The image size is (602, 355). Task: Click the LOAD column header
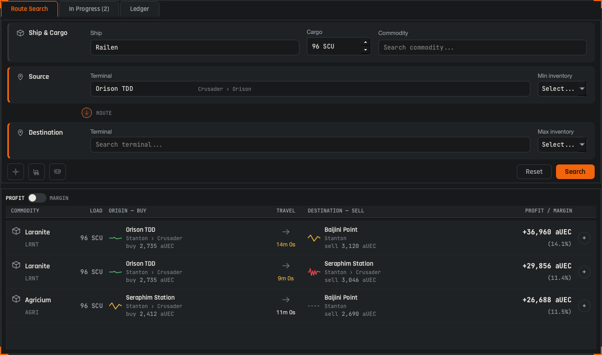pyautogui.click(x=96, y=211)
